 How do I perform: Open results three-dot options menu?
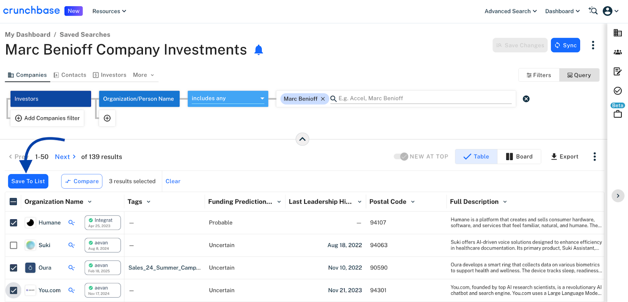click(x=595, y=156)
